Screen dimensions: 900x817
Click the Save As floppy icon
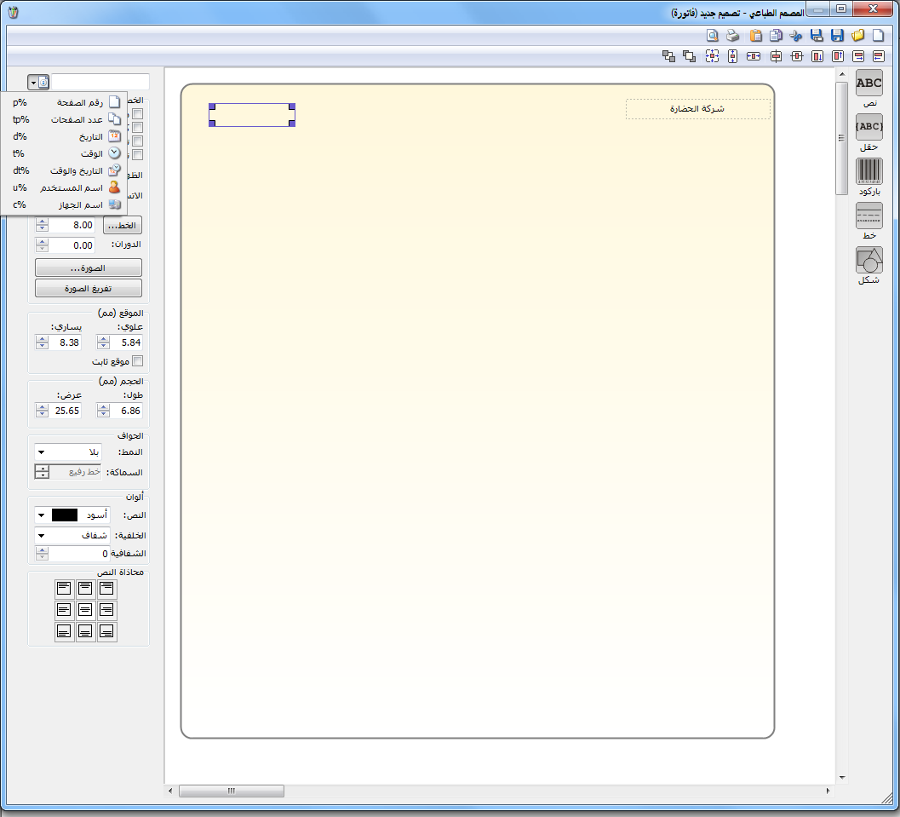[x=817, y=36]
